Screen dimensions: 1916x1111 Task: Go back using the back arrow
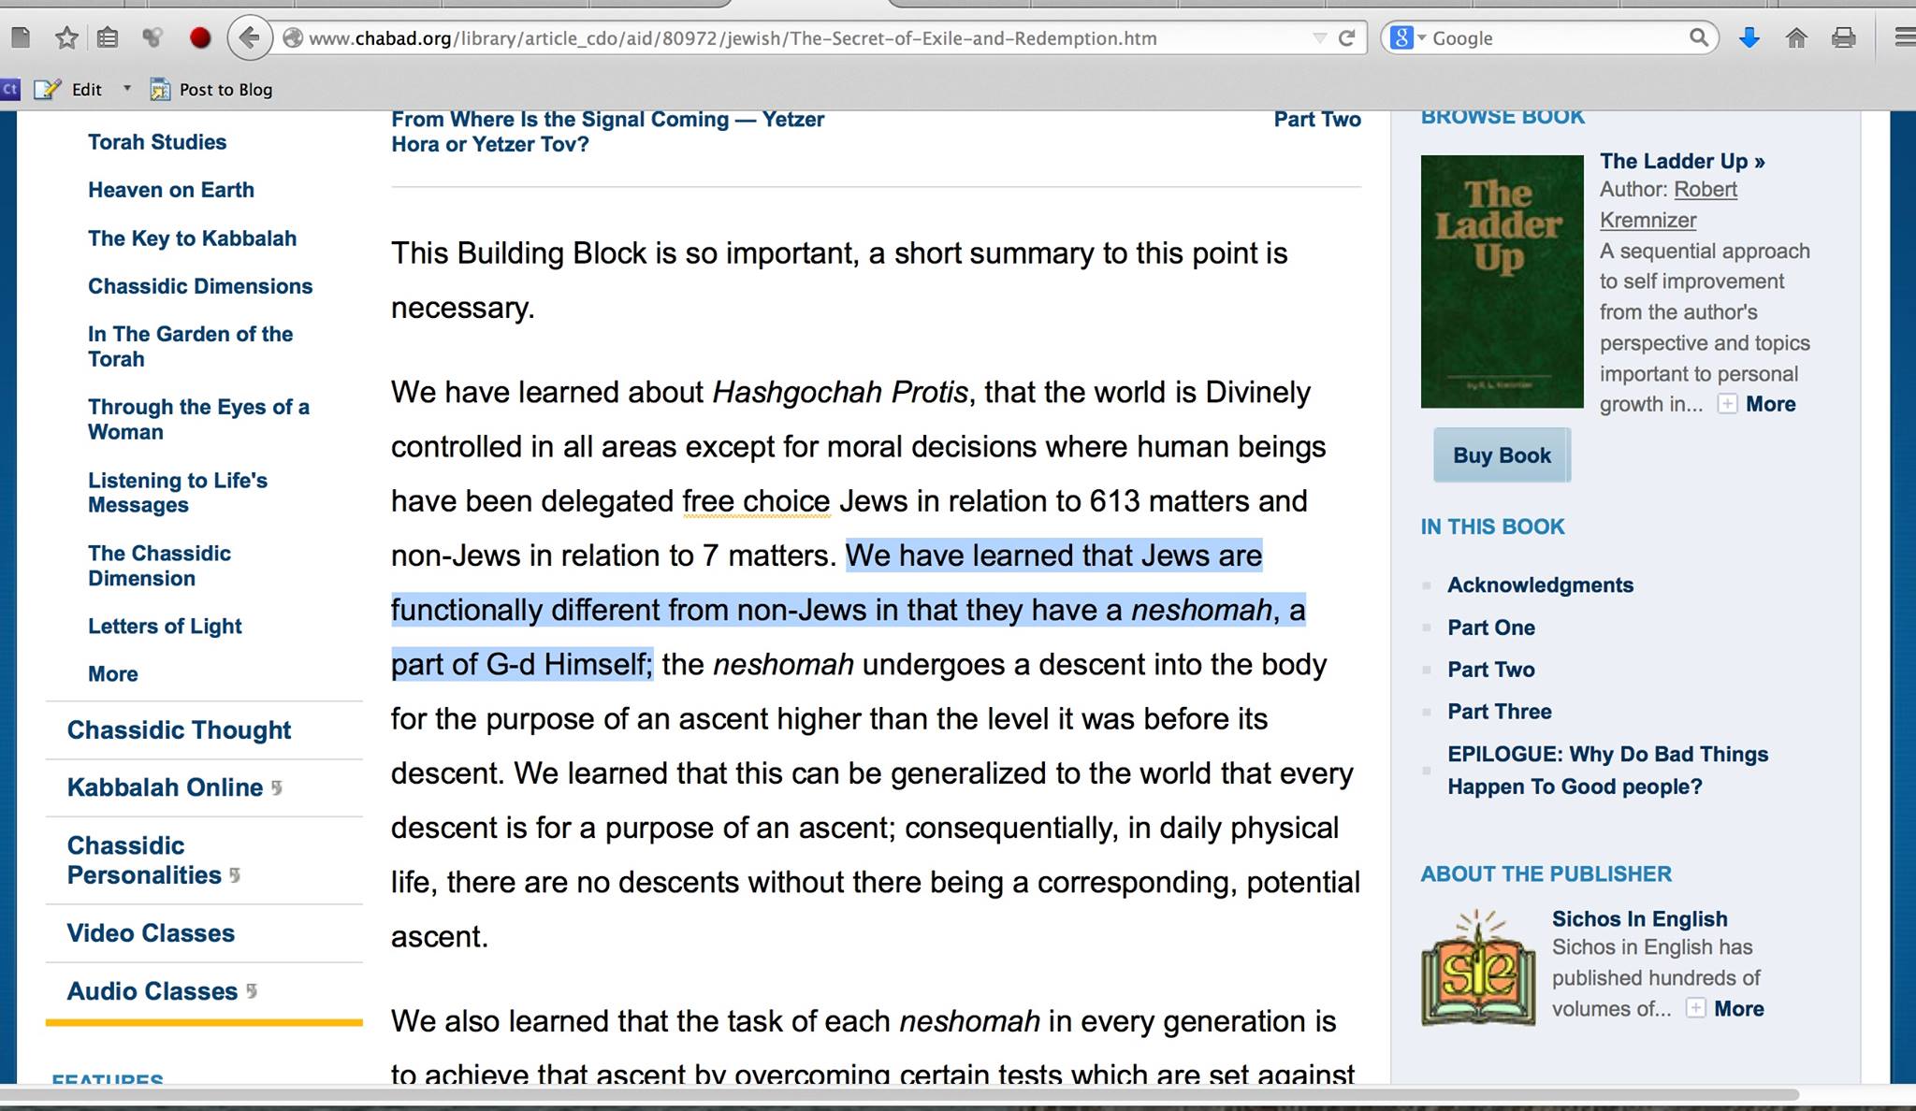tap(249, 38)
